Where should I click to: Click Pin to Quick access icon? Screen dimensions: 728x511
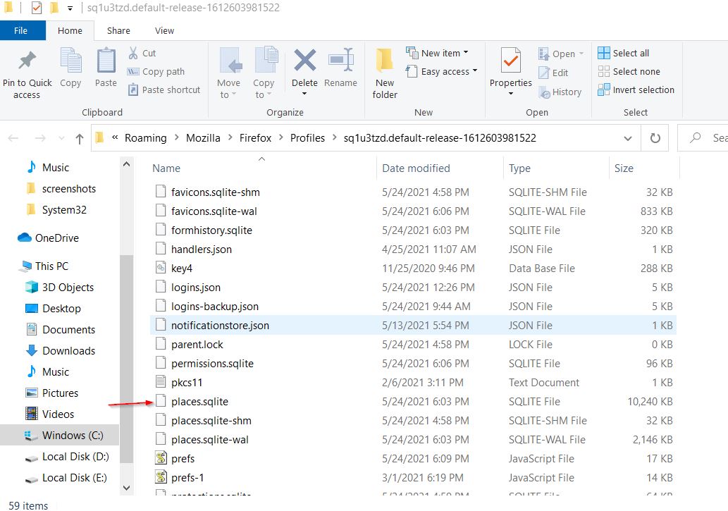coord(27,61)
